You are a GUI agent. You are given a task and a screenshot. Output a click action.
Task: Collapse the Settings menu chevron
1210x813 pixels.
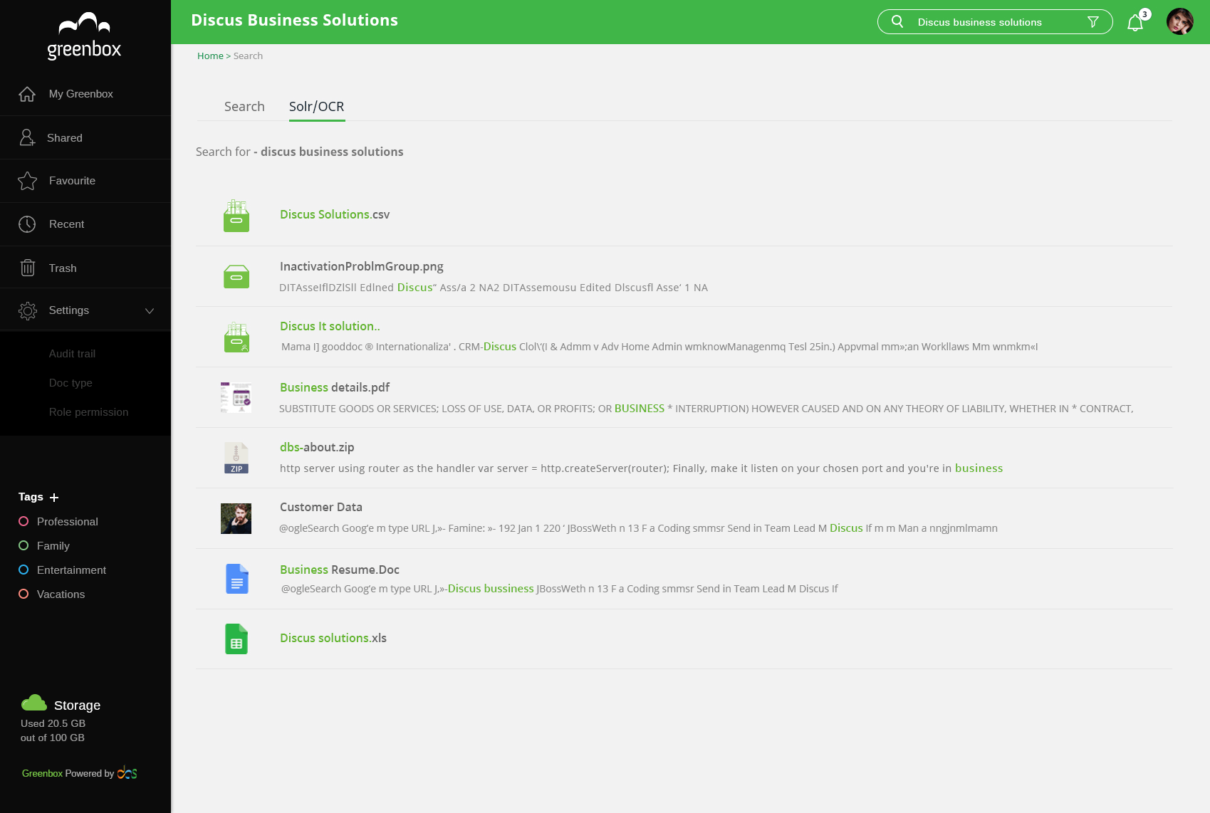pos(150,311)
